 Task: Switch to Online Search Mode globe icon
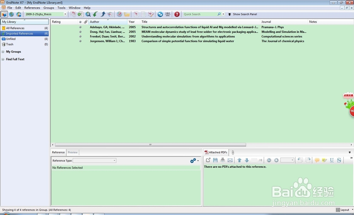point(12,14)
